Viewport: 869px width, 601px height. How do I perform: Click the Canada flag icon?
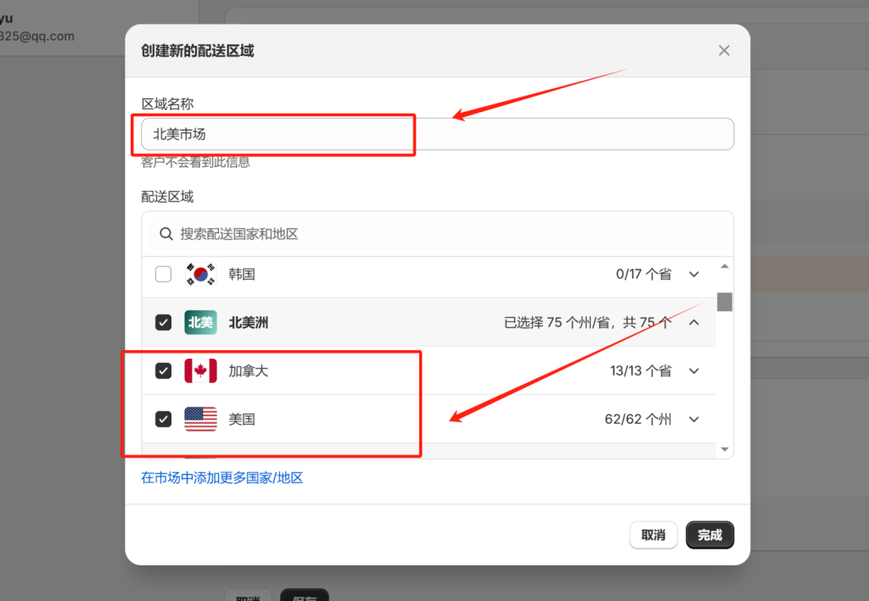200,370
